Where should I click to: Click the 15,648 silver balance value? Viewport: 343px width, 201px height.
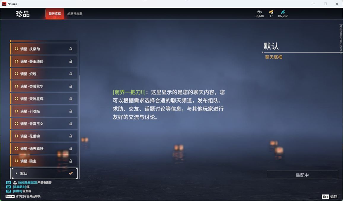(259, 16)
